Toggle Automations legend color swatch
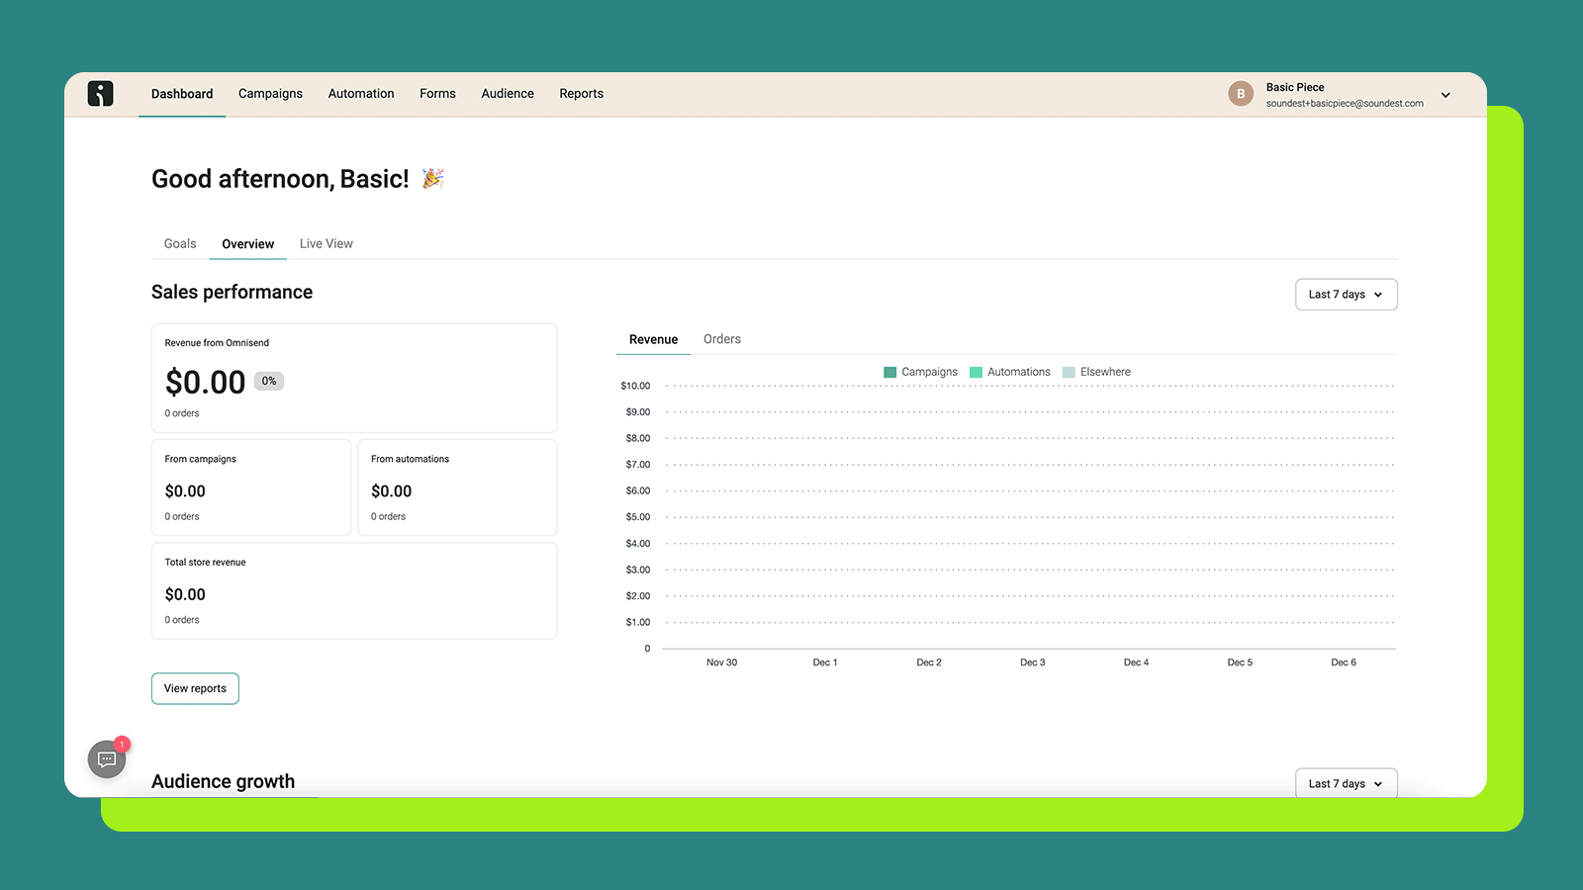 coord(976,372)
